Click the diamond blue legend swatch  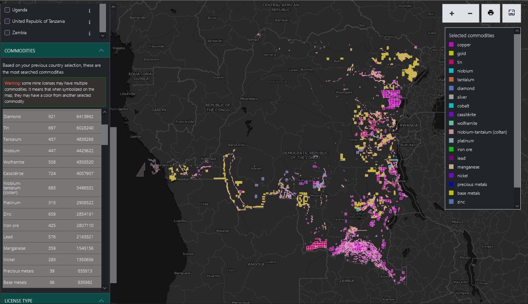451,88
